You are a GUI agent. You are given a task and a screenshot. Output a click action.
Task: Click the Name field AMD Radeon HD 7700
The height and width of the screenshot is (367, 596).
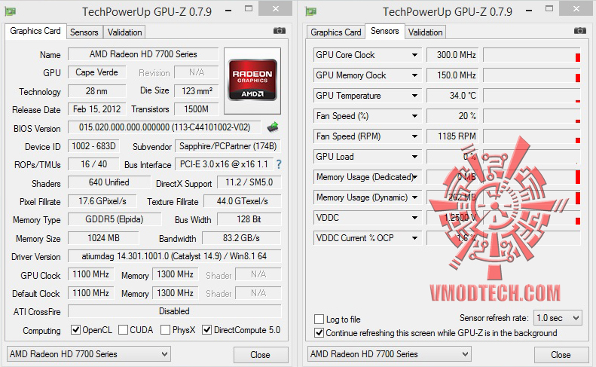143,54
